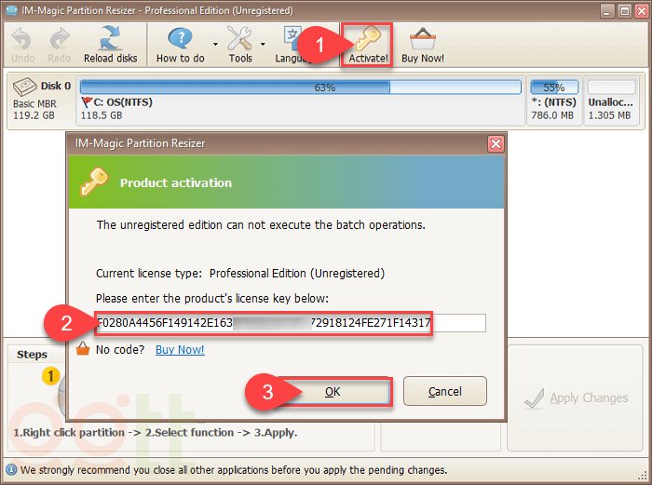This screenshot has height=485, width=652.
Task: Expand the Tools dropdown arrow
Action: click(263, 44)
